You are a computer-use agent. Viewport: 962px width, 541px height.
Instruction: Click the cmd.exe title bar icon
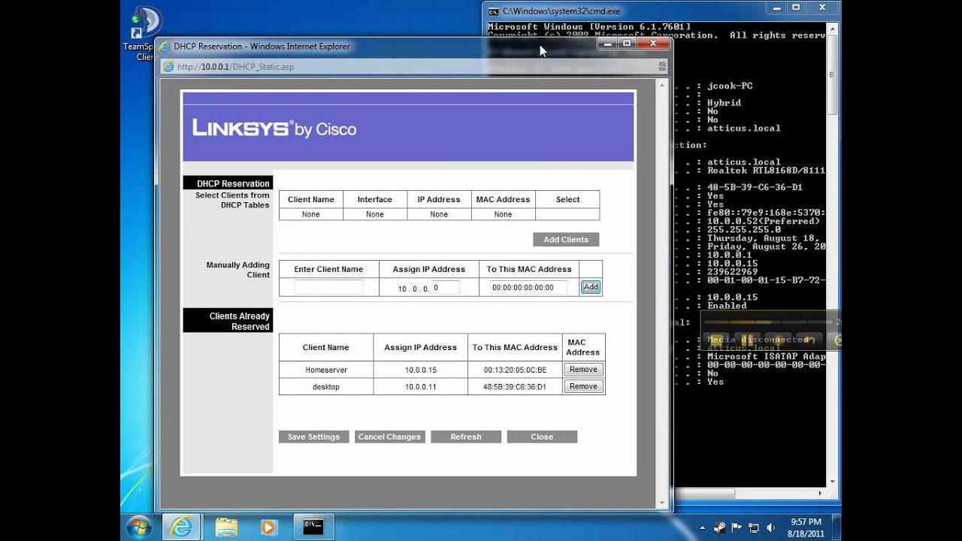click(493, 11)
